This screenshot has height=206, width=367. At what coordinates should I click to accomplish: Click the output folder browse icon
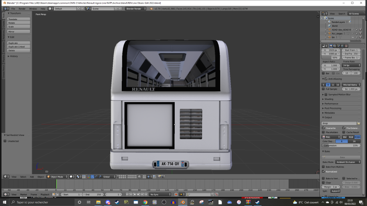tap(358, 123)
